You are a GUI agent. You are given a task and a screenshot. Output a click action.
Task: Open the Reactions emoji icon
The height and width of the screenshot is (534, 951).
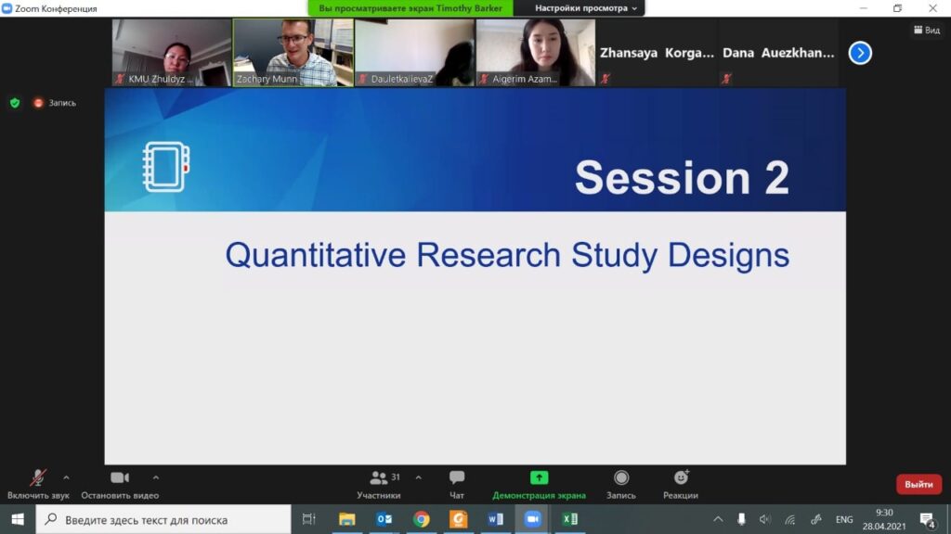coord(681,478)
